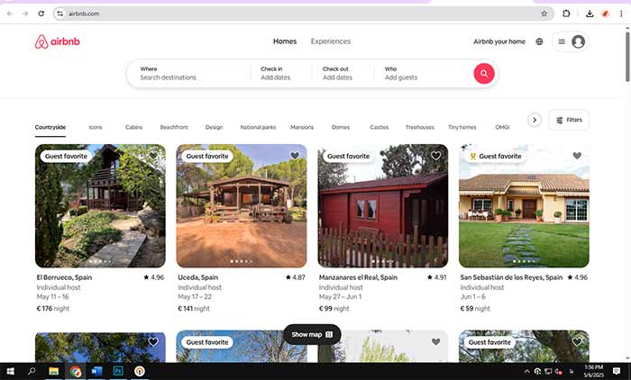Select the Countryside category
Image resolution: width=631 pixels, height=380 pixels.
pyautogui.click(x=50, y=127)
